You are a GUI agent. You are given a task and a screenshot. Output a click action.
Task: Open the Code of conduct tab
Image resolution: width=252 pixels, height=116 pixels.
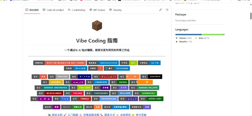pyautogui.click(x=53, y=10)
